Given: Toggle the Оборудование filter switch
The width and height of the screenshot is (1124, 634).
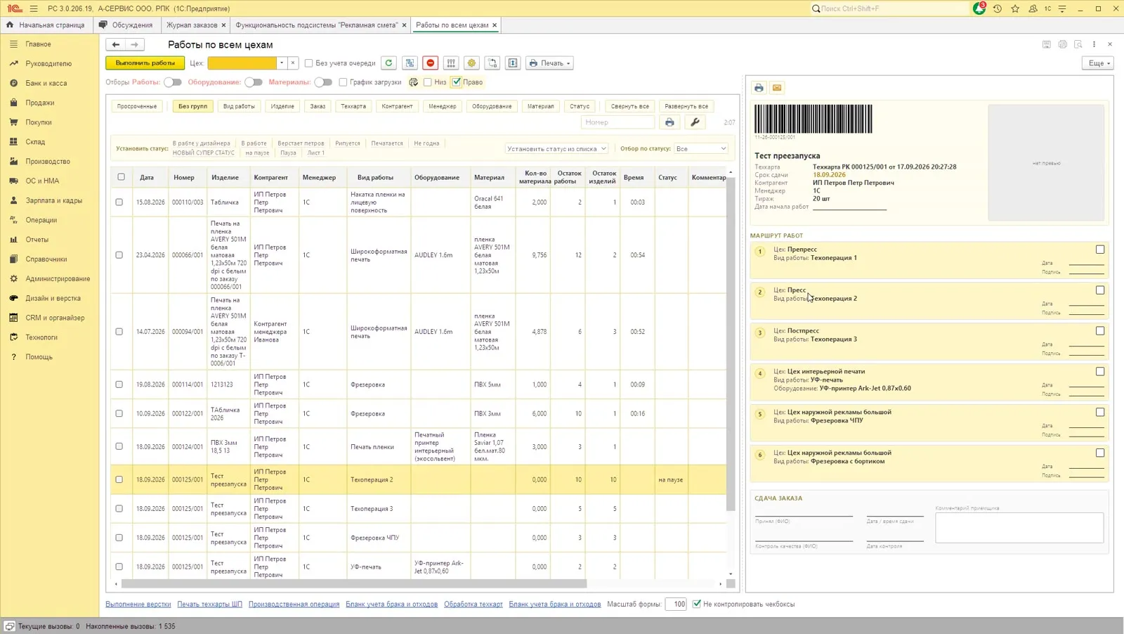Looking at the screenshot, I should 254,82.
